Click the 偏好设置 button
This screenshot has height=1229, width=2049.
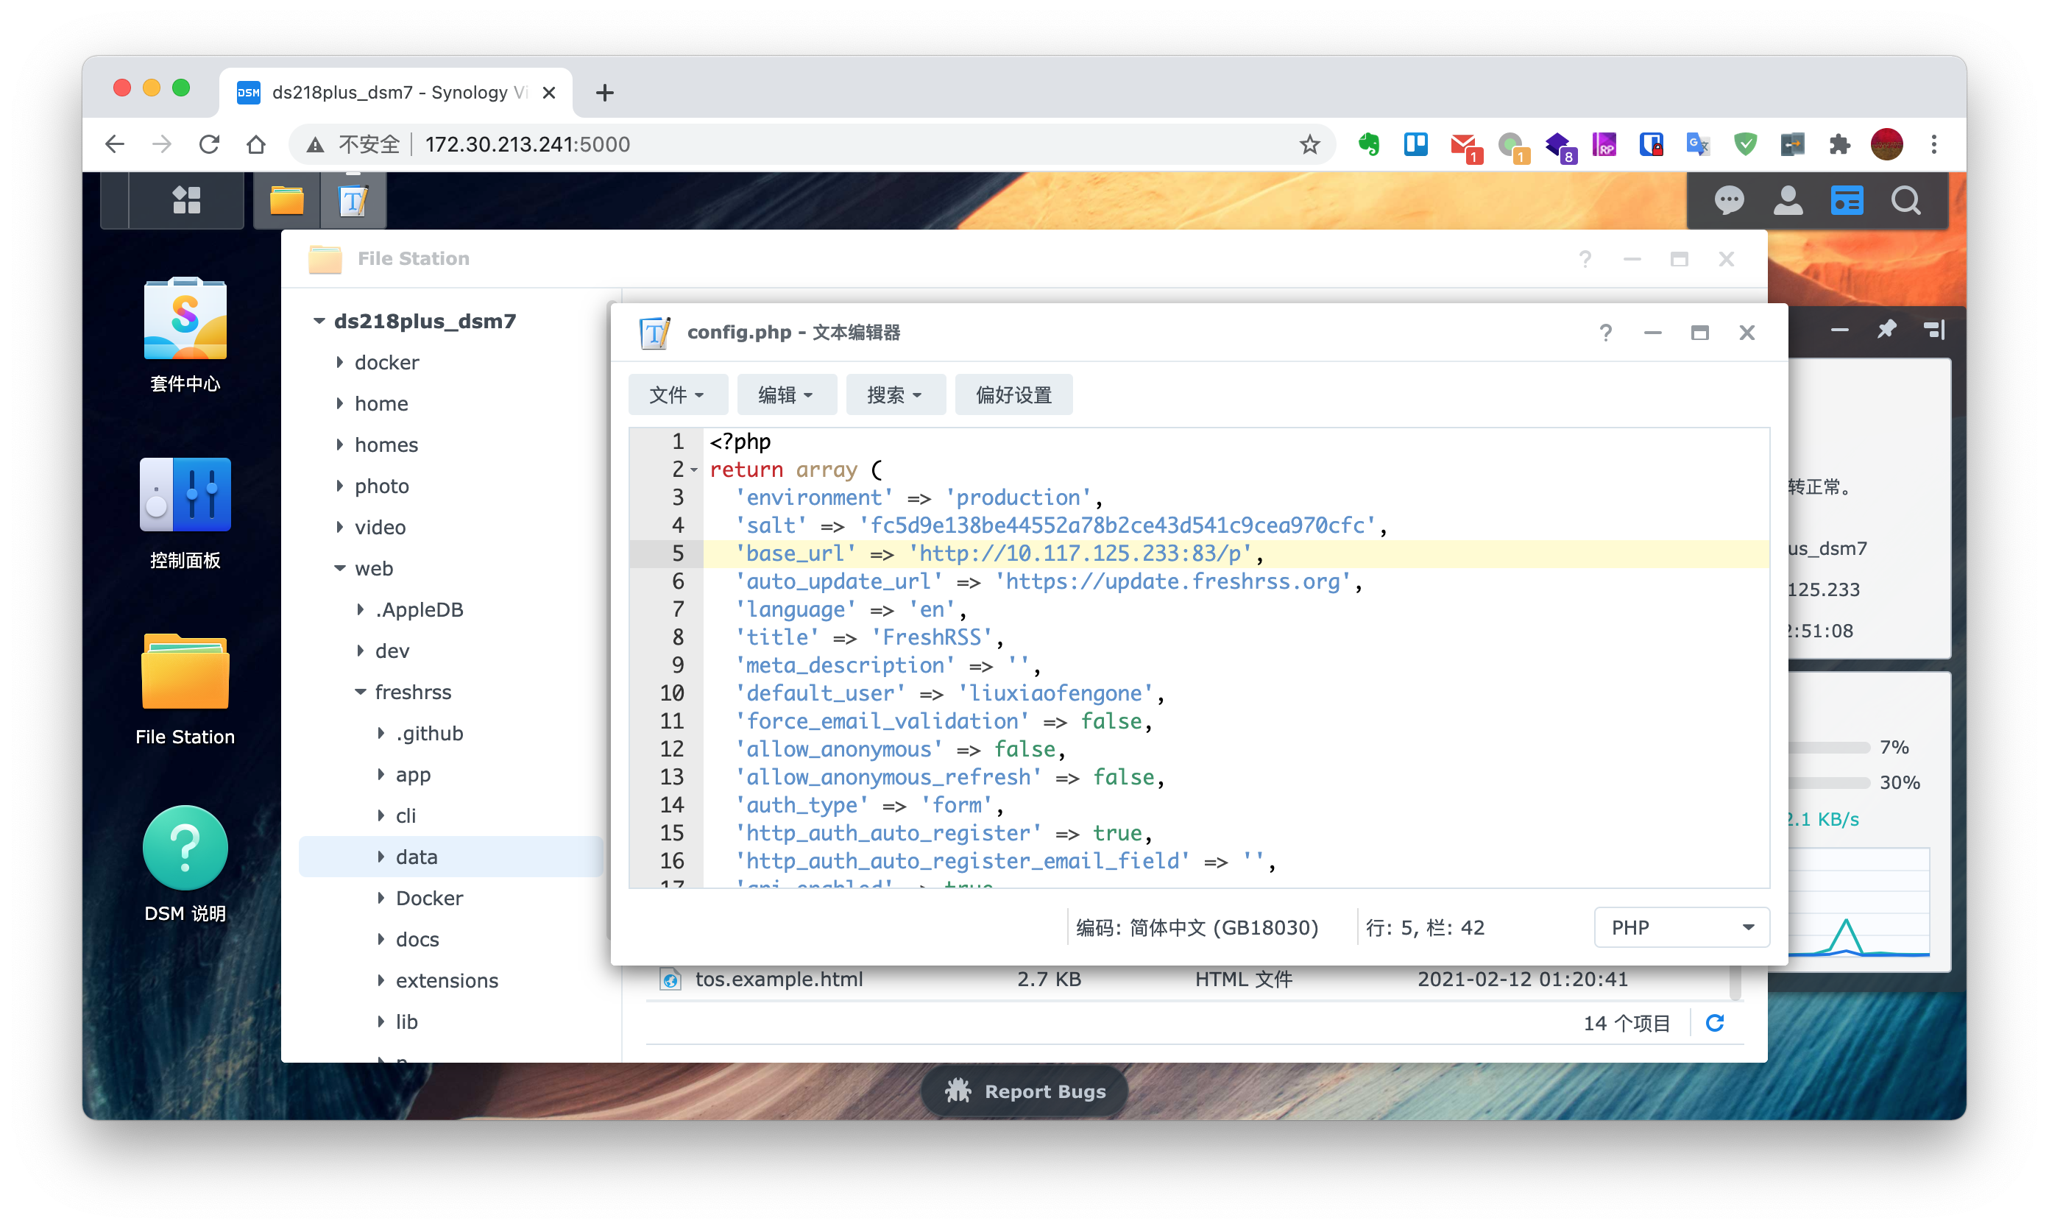[1013, 395]
